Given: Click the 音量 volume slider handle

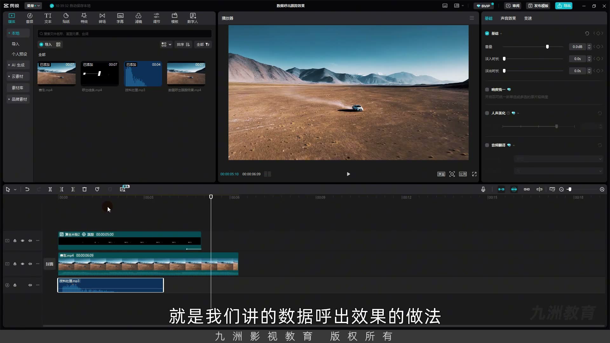Looking at the screenshot, I should click(x=547, y=47).
